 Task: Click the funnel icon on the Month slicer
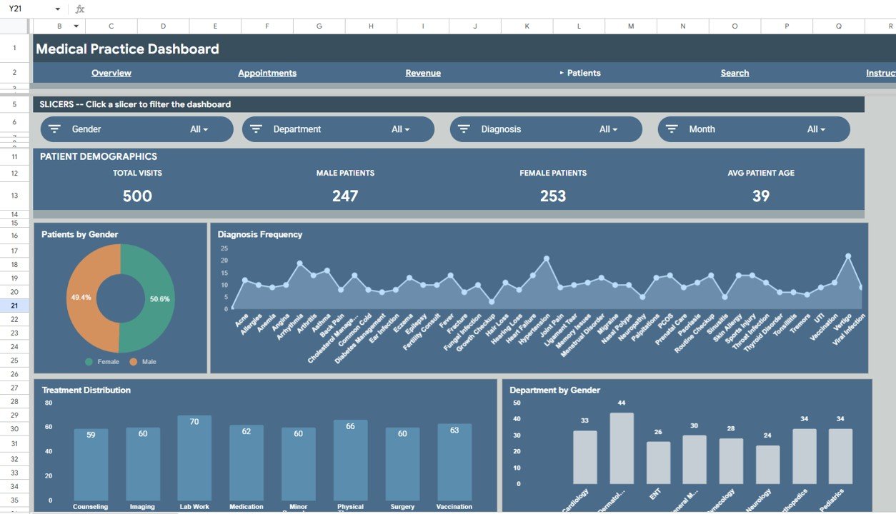[x=671, y=128]
